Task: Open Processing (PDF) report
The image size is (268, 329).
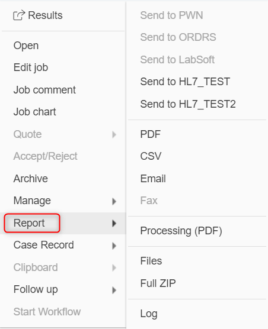Action: [181, 231]
